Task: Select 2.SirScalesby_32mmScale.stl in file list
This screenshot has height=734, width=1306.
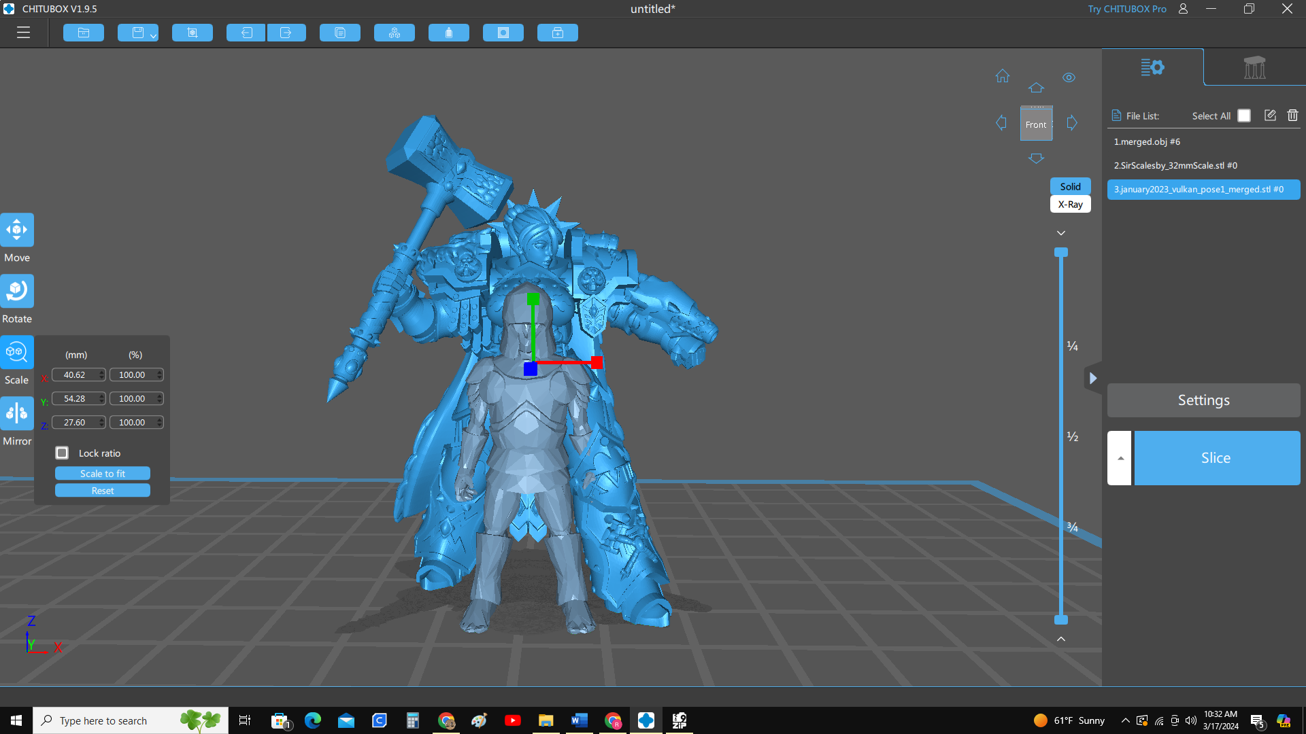Action: coord(1203,165)
